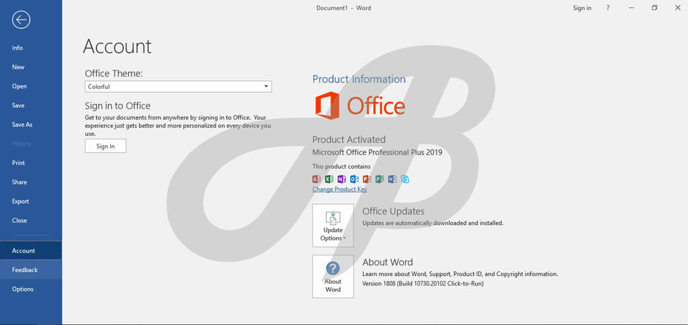Go back using the circular arrow
Viewport: 688px width, 325px height.
(x=21, y=19)
